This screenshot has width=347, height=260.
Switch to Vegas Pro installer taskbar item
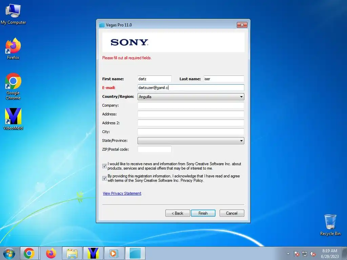click(135, 253)
